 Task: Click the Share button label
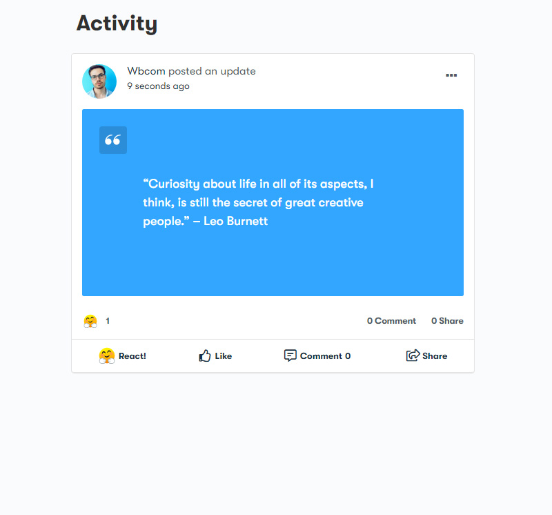(435, 356)
